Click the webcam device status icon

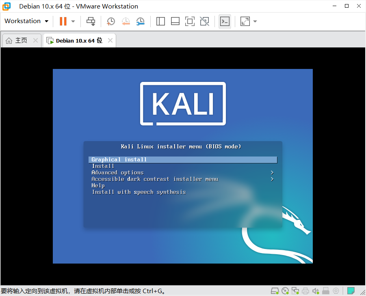[x=336, y=291]
